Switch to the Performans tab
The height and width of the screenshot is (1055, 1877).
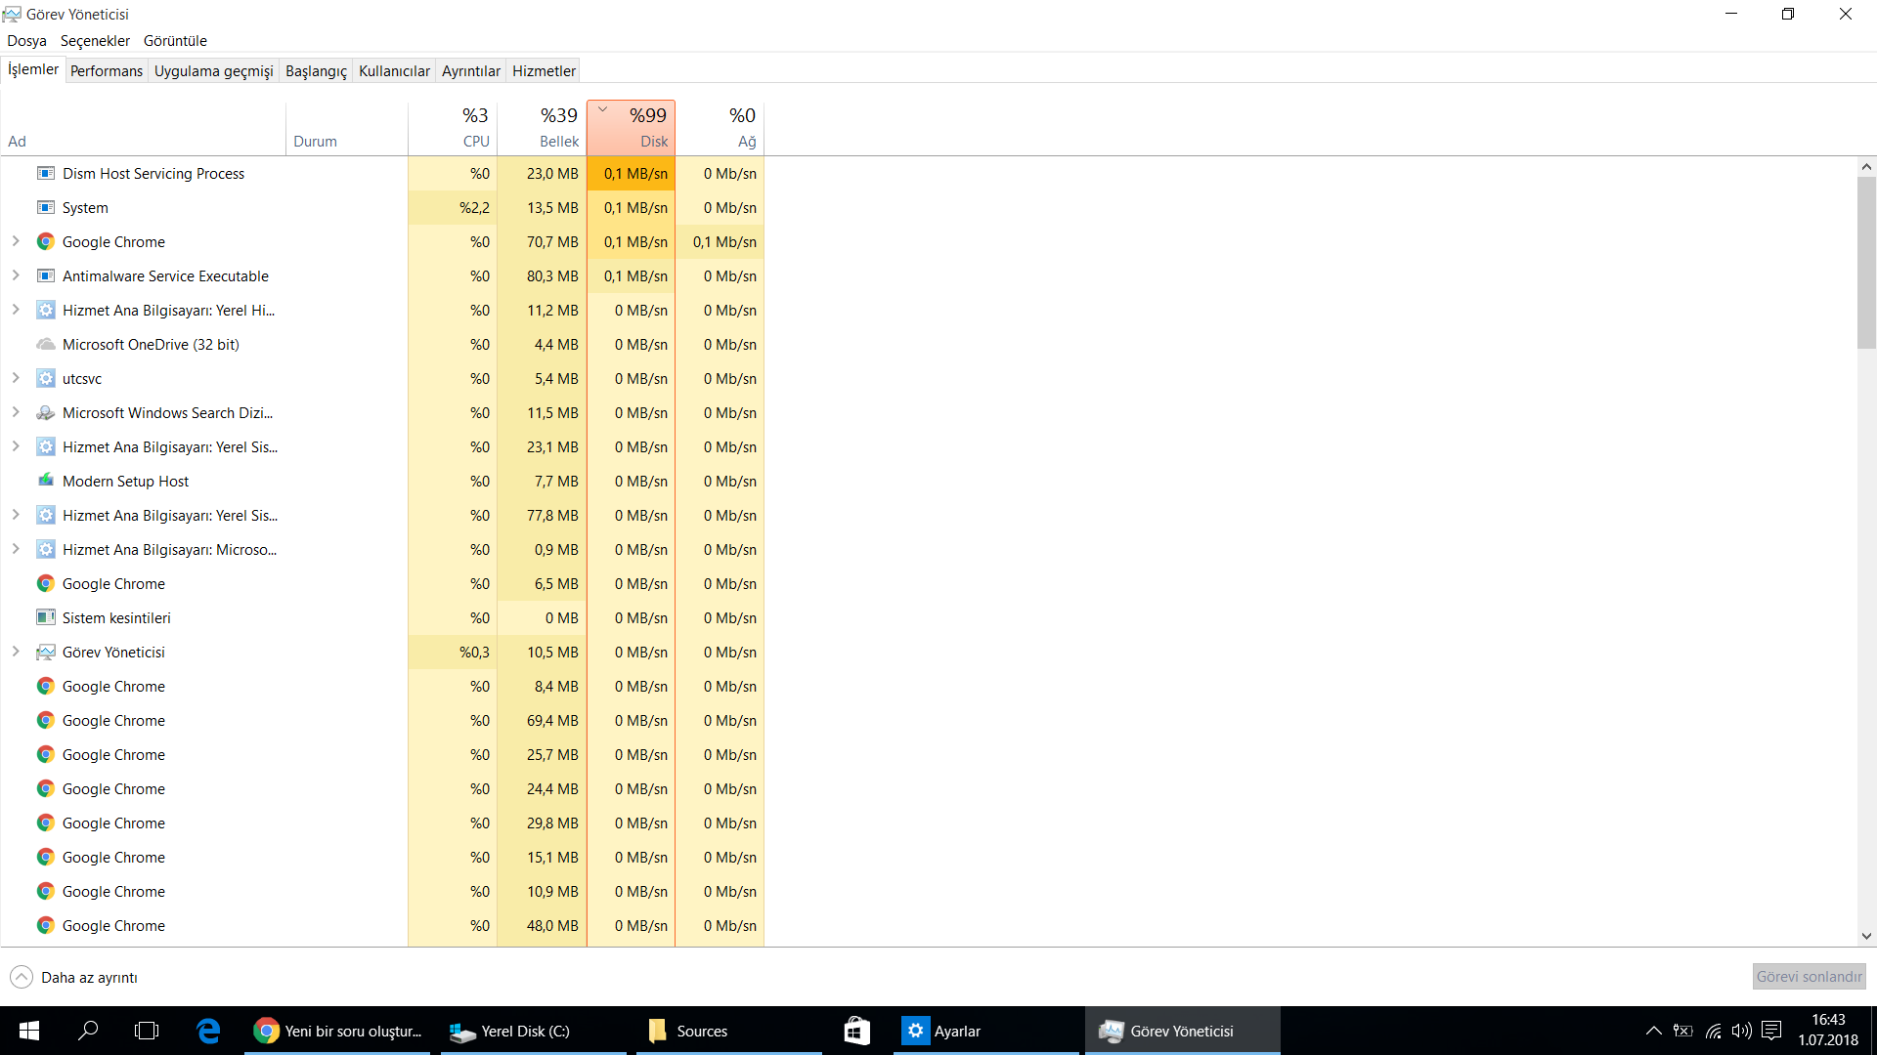(x=107, y=71)
